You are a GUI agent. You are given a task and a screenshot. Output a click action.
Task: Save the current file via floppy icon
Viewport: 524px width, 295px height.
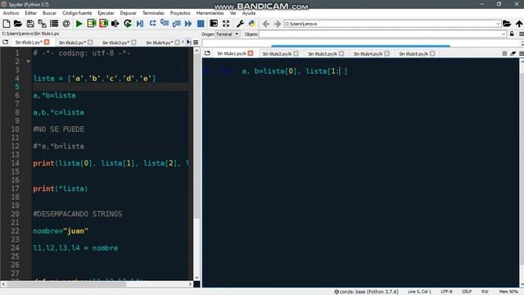(30, 24)
